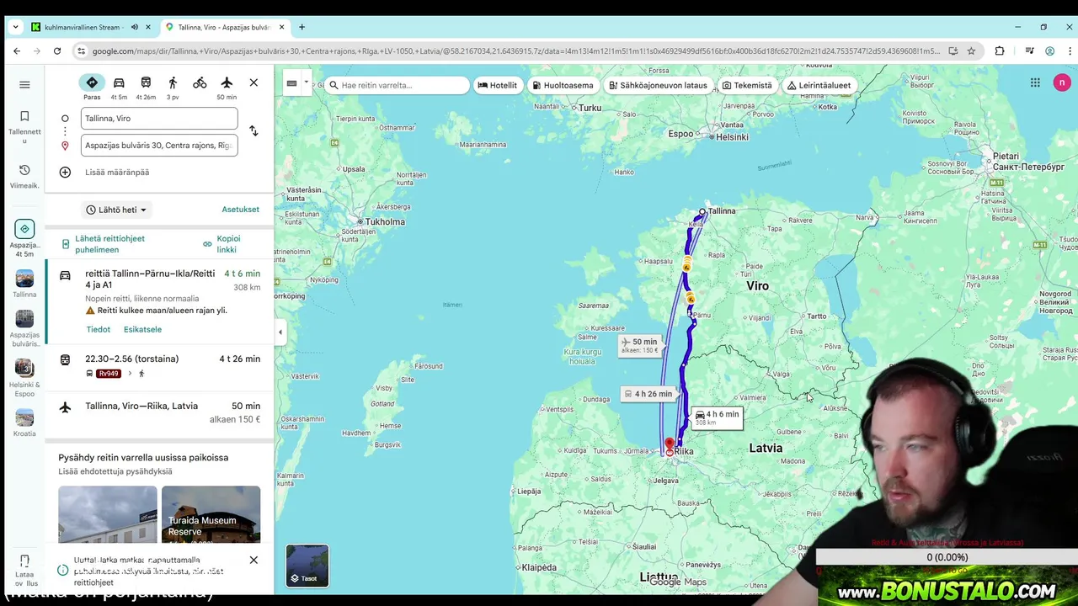
Task: Open Tiedot details for driving route
Action: tap(99, 329)
